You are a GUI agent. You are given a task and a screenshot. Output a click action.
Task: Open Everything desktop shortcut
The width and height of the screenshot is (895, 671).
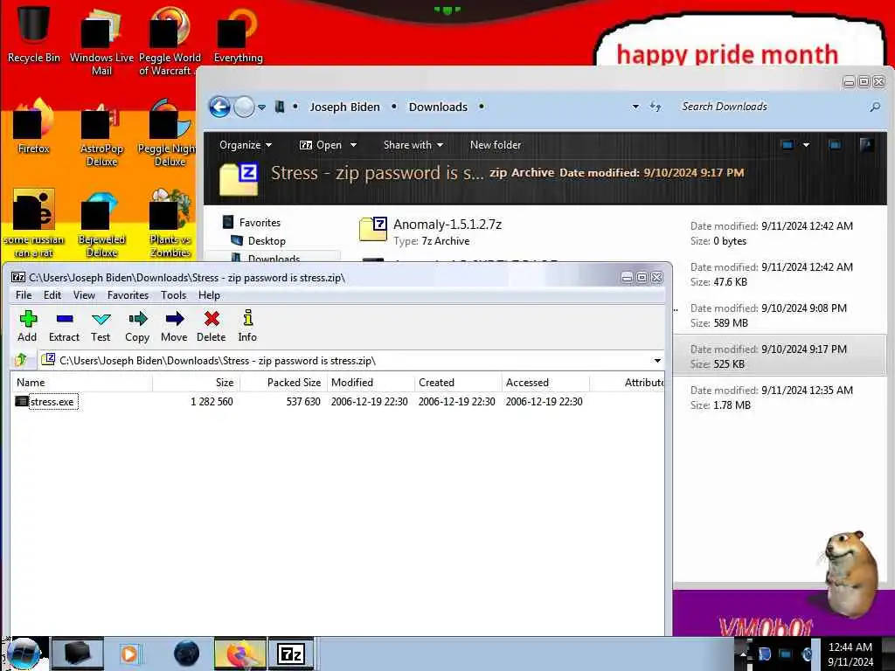238,33
